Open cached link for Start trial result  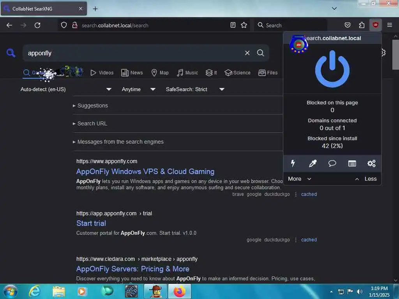(x=309, y=240)
